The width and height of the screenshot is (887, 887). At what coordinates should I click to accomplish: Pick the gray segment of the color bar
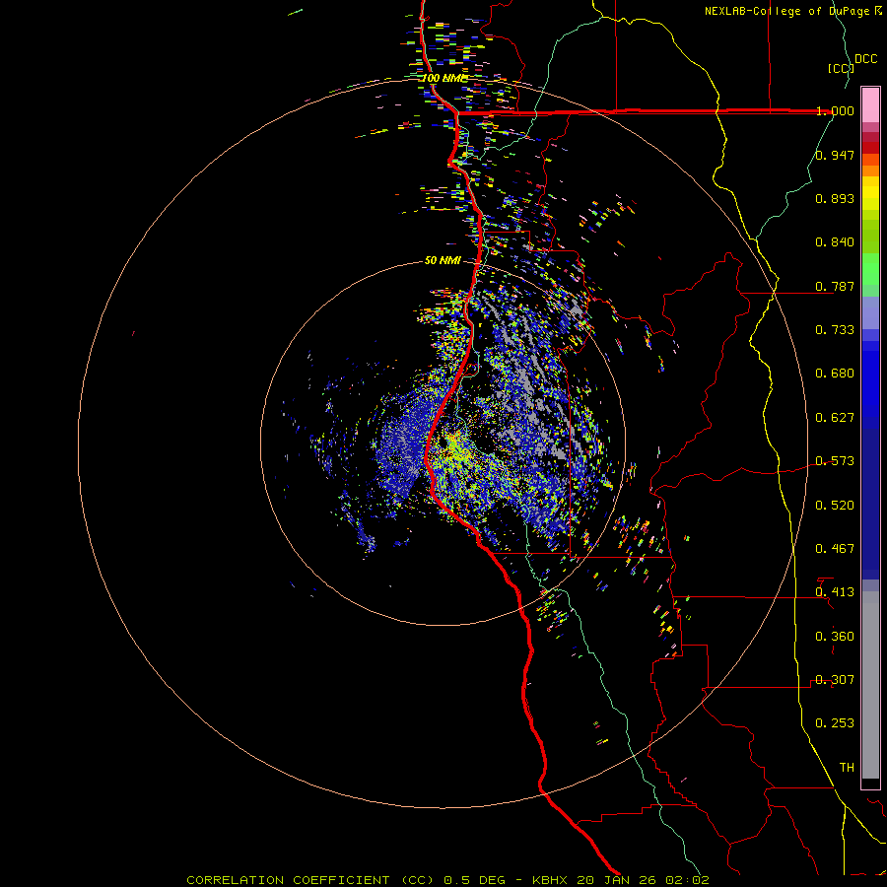870,685
